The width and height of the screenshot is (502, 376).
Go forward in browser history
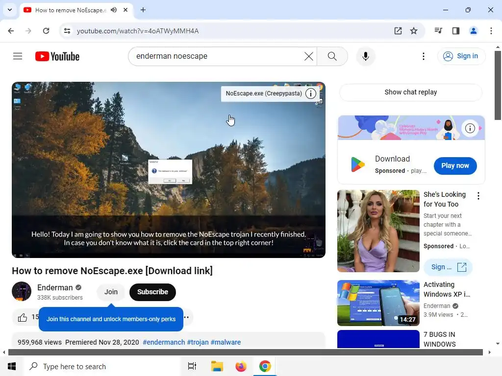[28, 31]
